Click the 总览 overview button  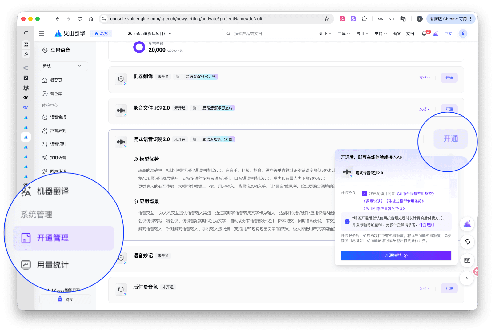(101, 34)
